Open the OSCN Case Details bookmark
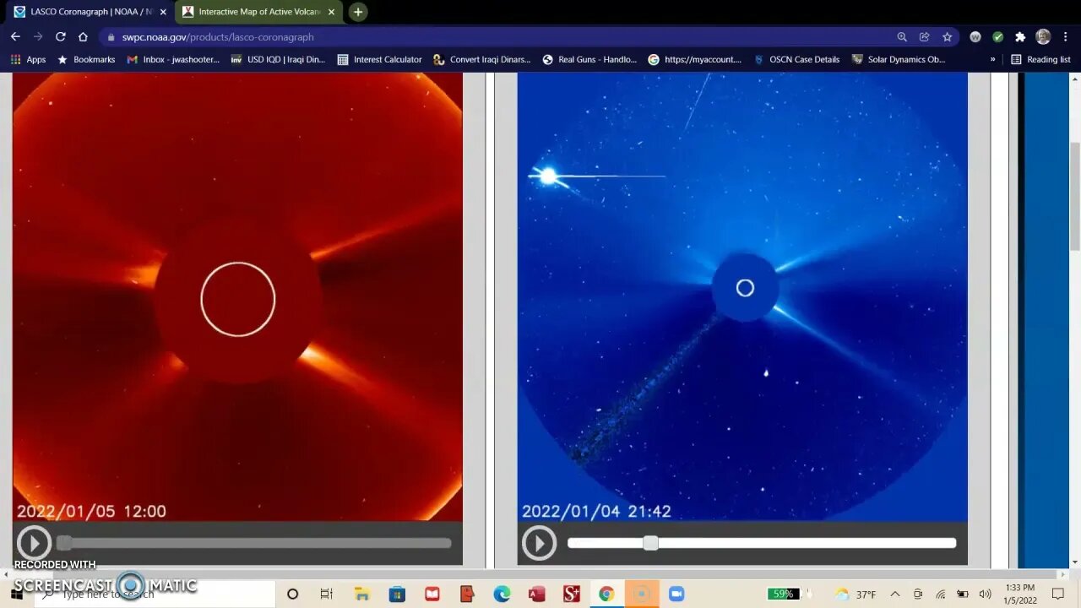The image size is (1081, 608). tap(796, 59)
